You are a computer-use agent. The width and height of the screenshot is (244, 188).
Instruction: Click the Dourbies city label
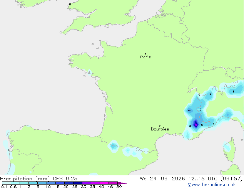tap(160, 129)
